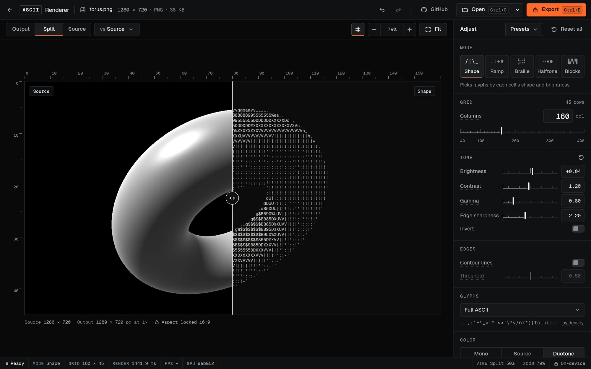Click the image file icon beside torus.png
Viewport: 591px width, 369px height.
83,10
